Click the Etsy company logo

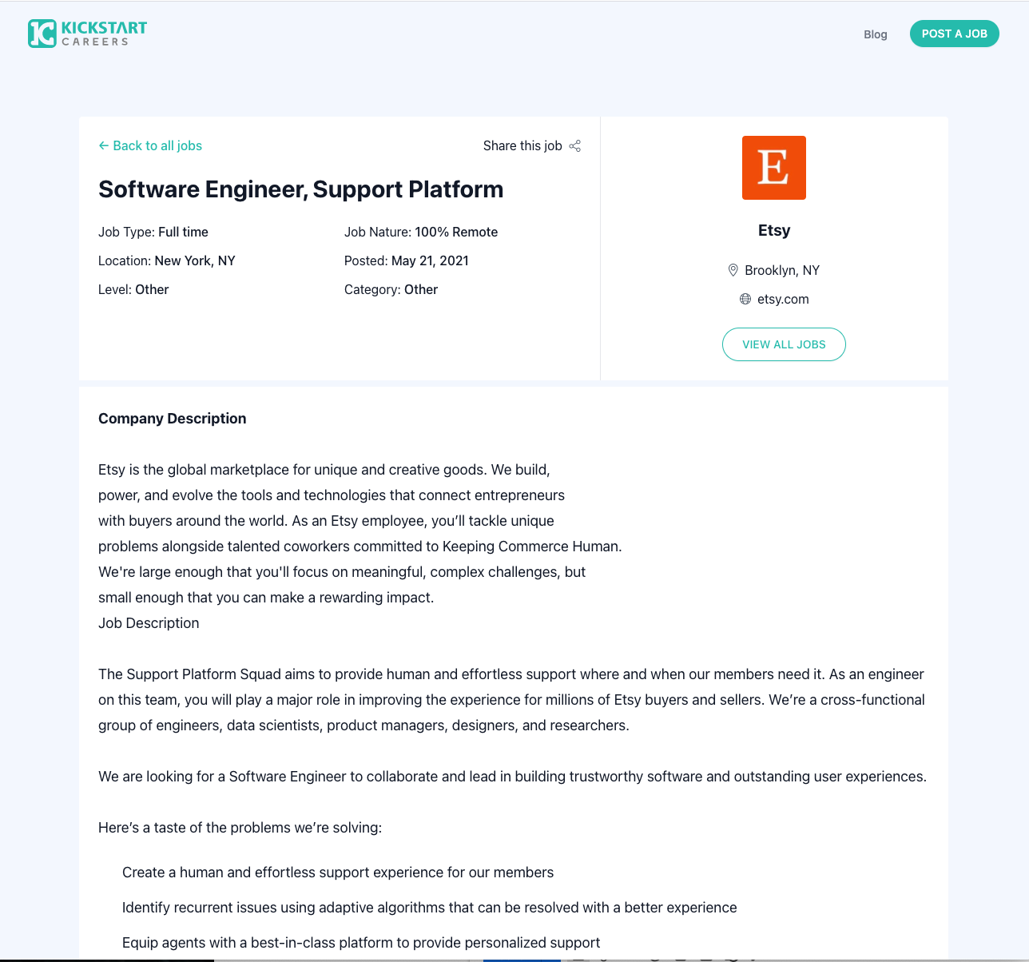pos(774,168)
